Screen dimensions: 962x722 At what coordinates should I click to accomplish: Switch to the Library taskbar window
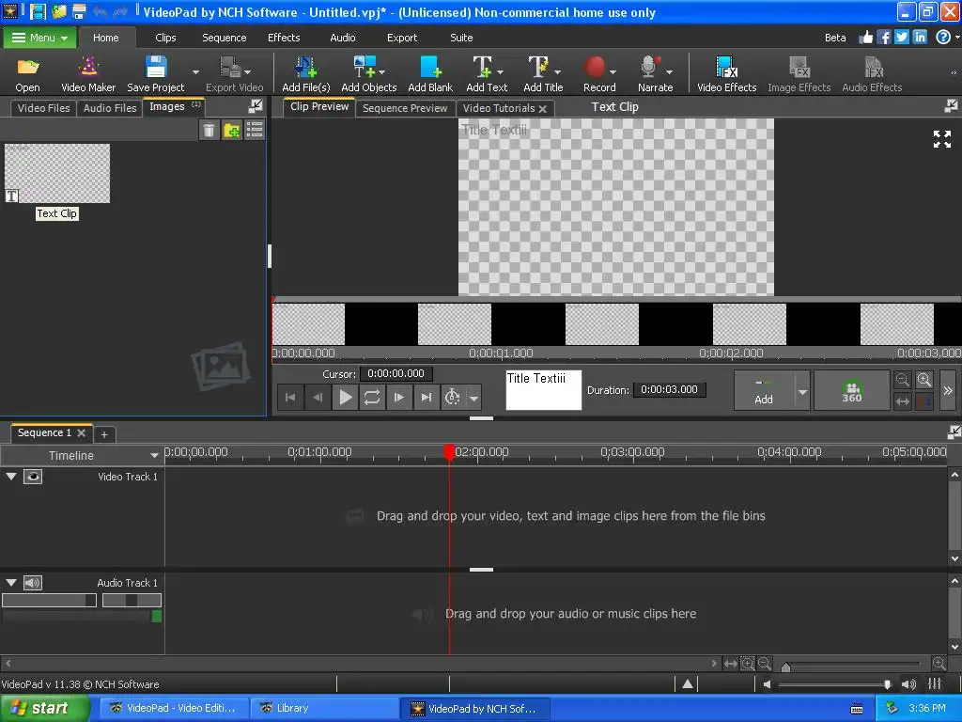[324, 708]
